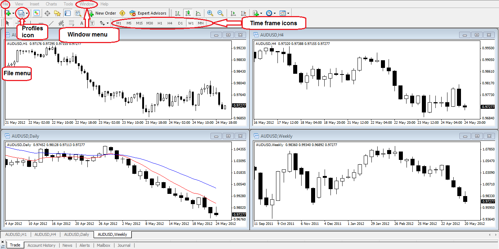Select the arrow cursor tool
The height and width of the screenshot is (249, 499).
point(8,23)
